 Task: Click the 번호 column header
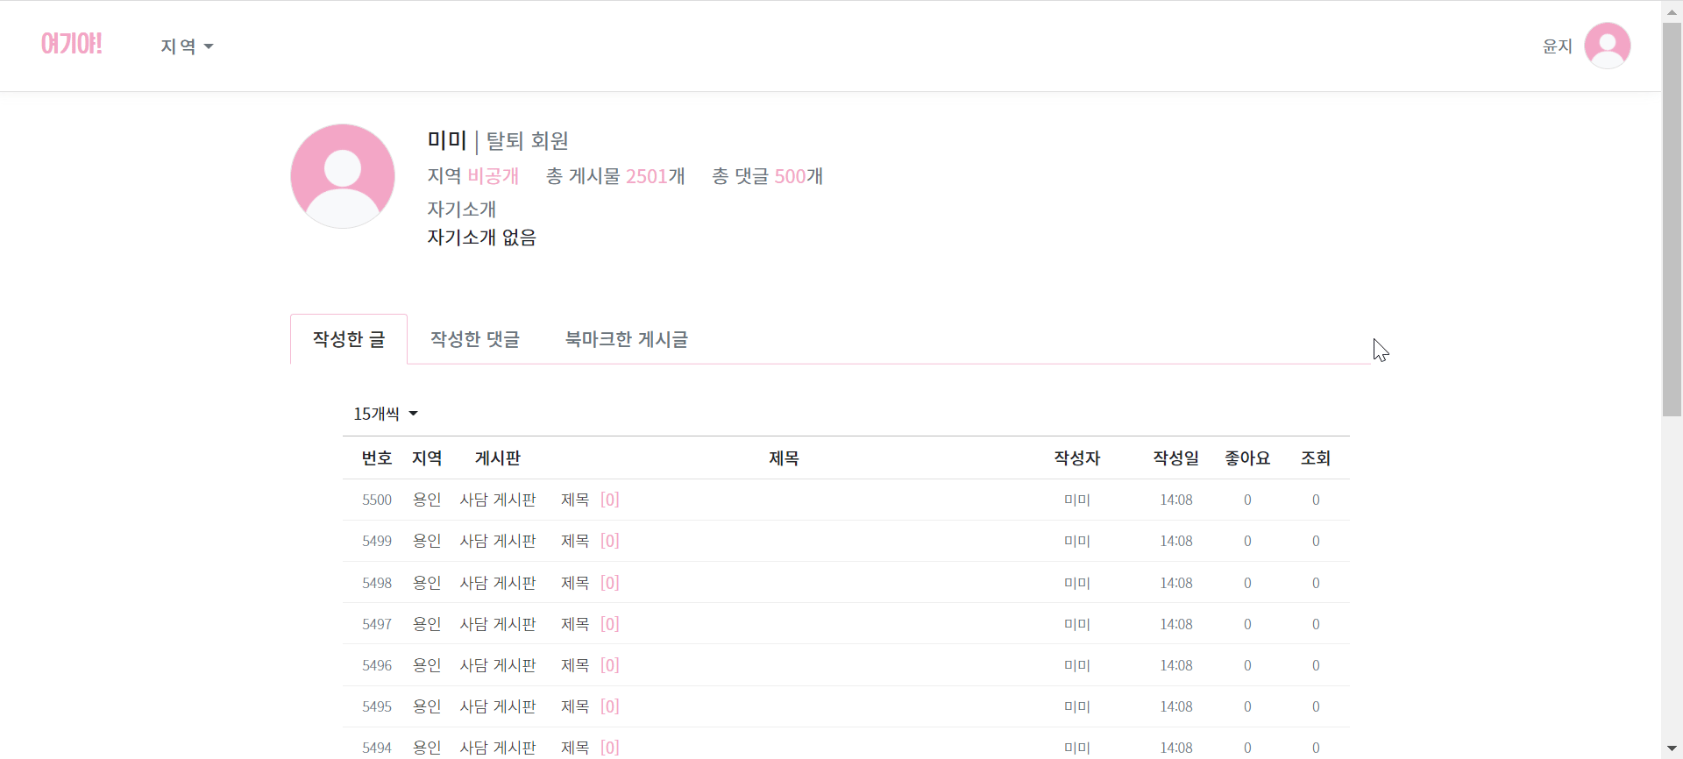pyautogui.click(x=377, y=458)
